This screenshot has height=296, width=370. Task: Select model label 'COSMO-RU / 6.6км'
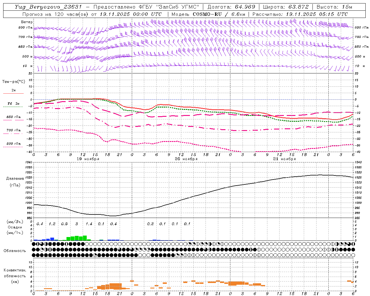(219, 14)
